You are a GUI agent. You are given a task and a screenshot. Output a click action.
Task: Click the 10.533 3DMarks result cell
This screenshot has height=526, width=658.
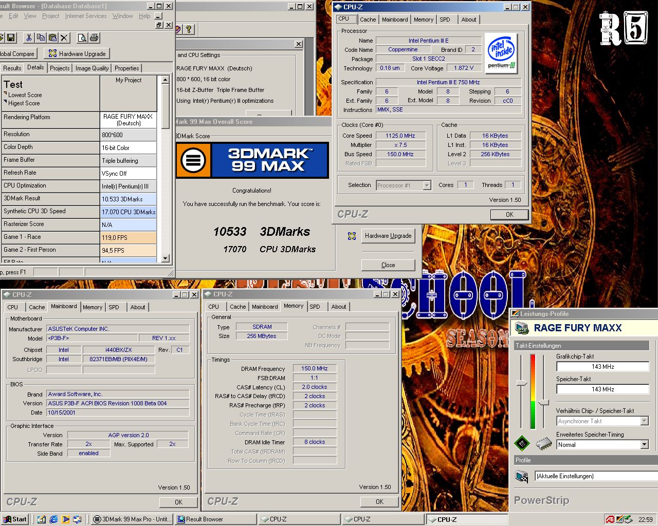[x=129, y=199]
